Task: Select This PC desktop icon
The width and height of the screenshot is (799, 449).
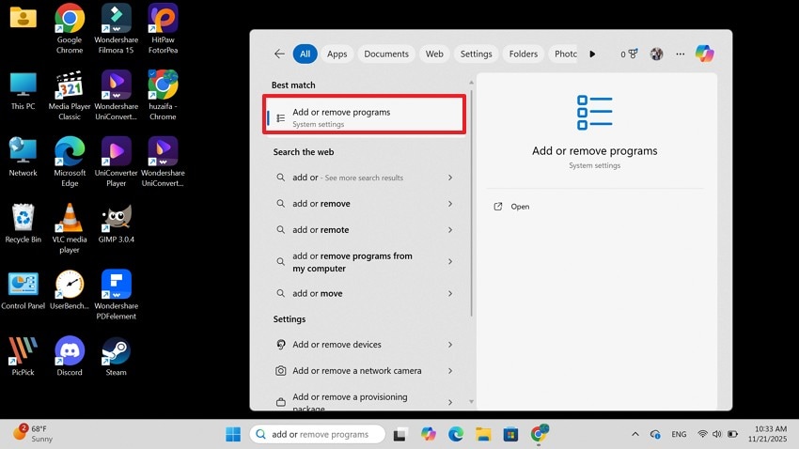Action: 23,91
